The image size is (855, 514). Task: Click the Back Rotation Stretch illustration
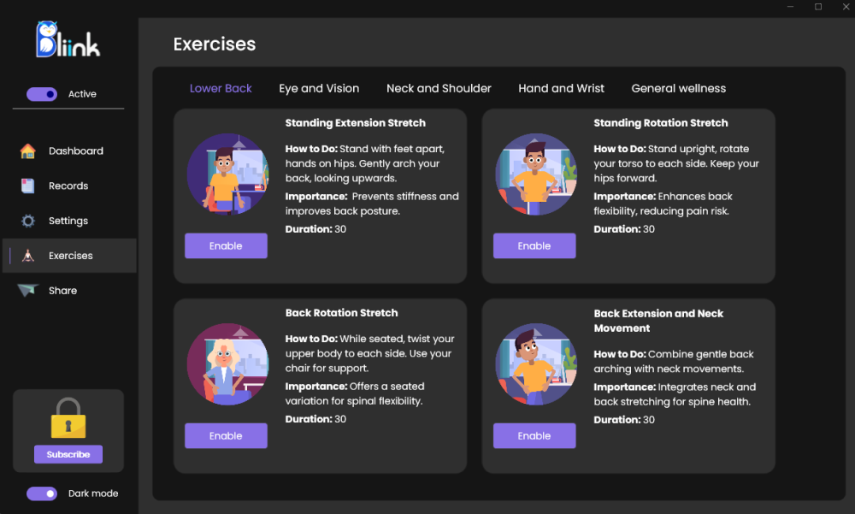227,364
